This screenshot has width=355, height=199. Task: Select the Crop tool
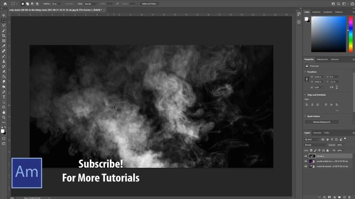click(x=4, y=35)
